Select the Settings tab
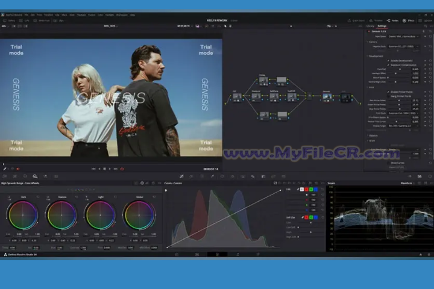The width and height of the screenshot is (434, 289). pyautogui.click(x=382, y=26)
